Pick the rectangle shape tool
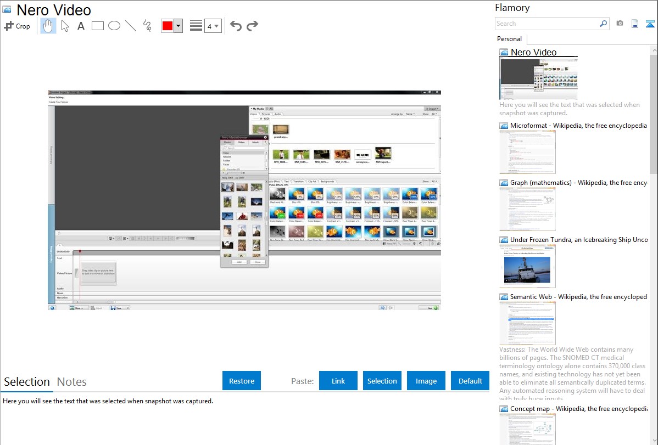Viewport: 658px width, 445px height. coord(97,26)
